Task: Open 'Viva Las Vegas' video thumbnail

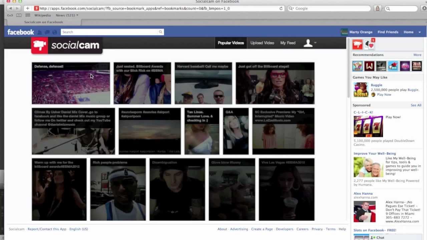Action: (x=287, y=189)
